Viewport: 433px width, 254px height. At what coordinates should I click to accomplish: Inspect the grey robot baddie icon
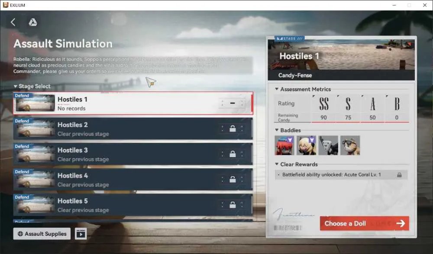(x=328, y=145)
